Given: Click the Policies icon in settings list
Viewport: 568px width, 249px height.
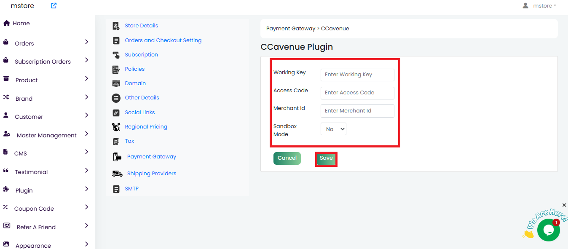Looking at the screenshot, I should [116, 69].
